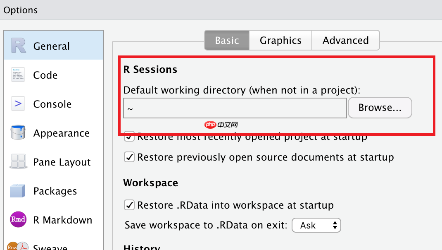Select the General R logo icon

19,46
